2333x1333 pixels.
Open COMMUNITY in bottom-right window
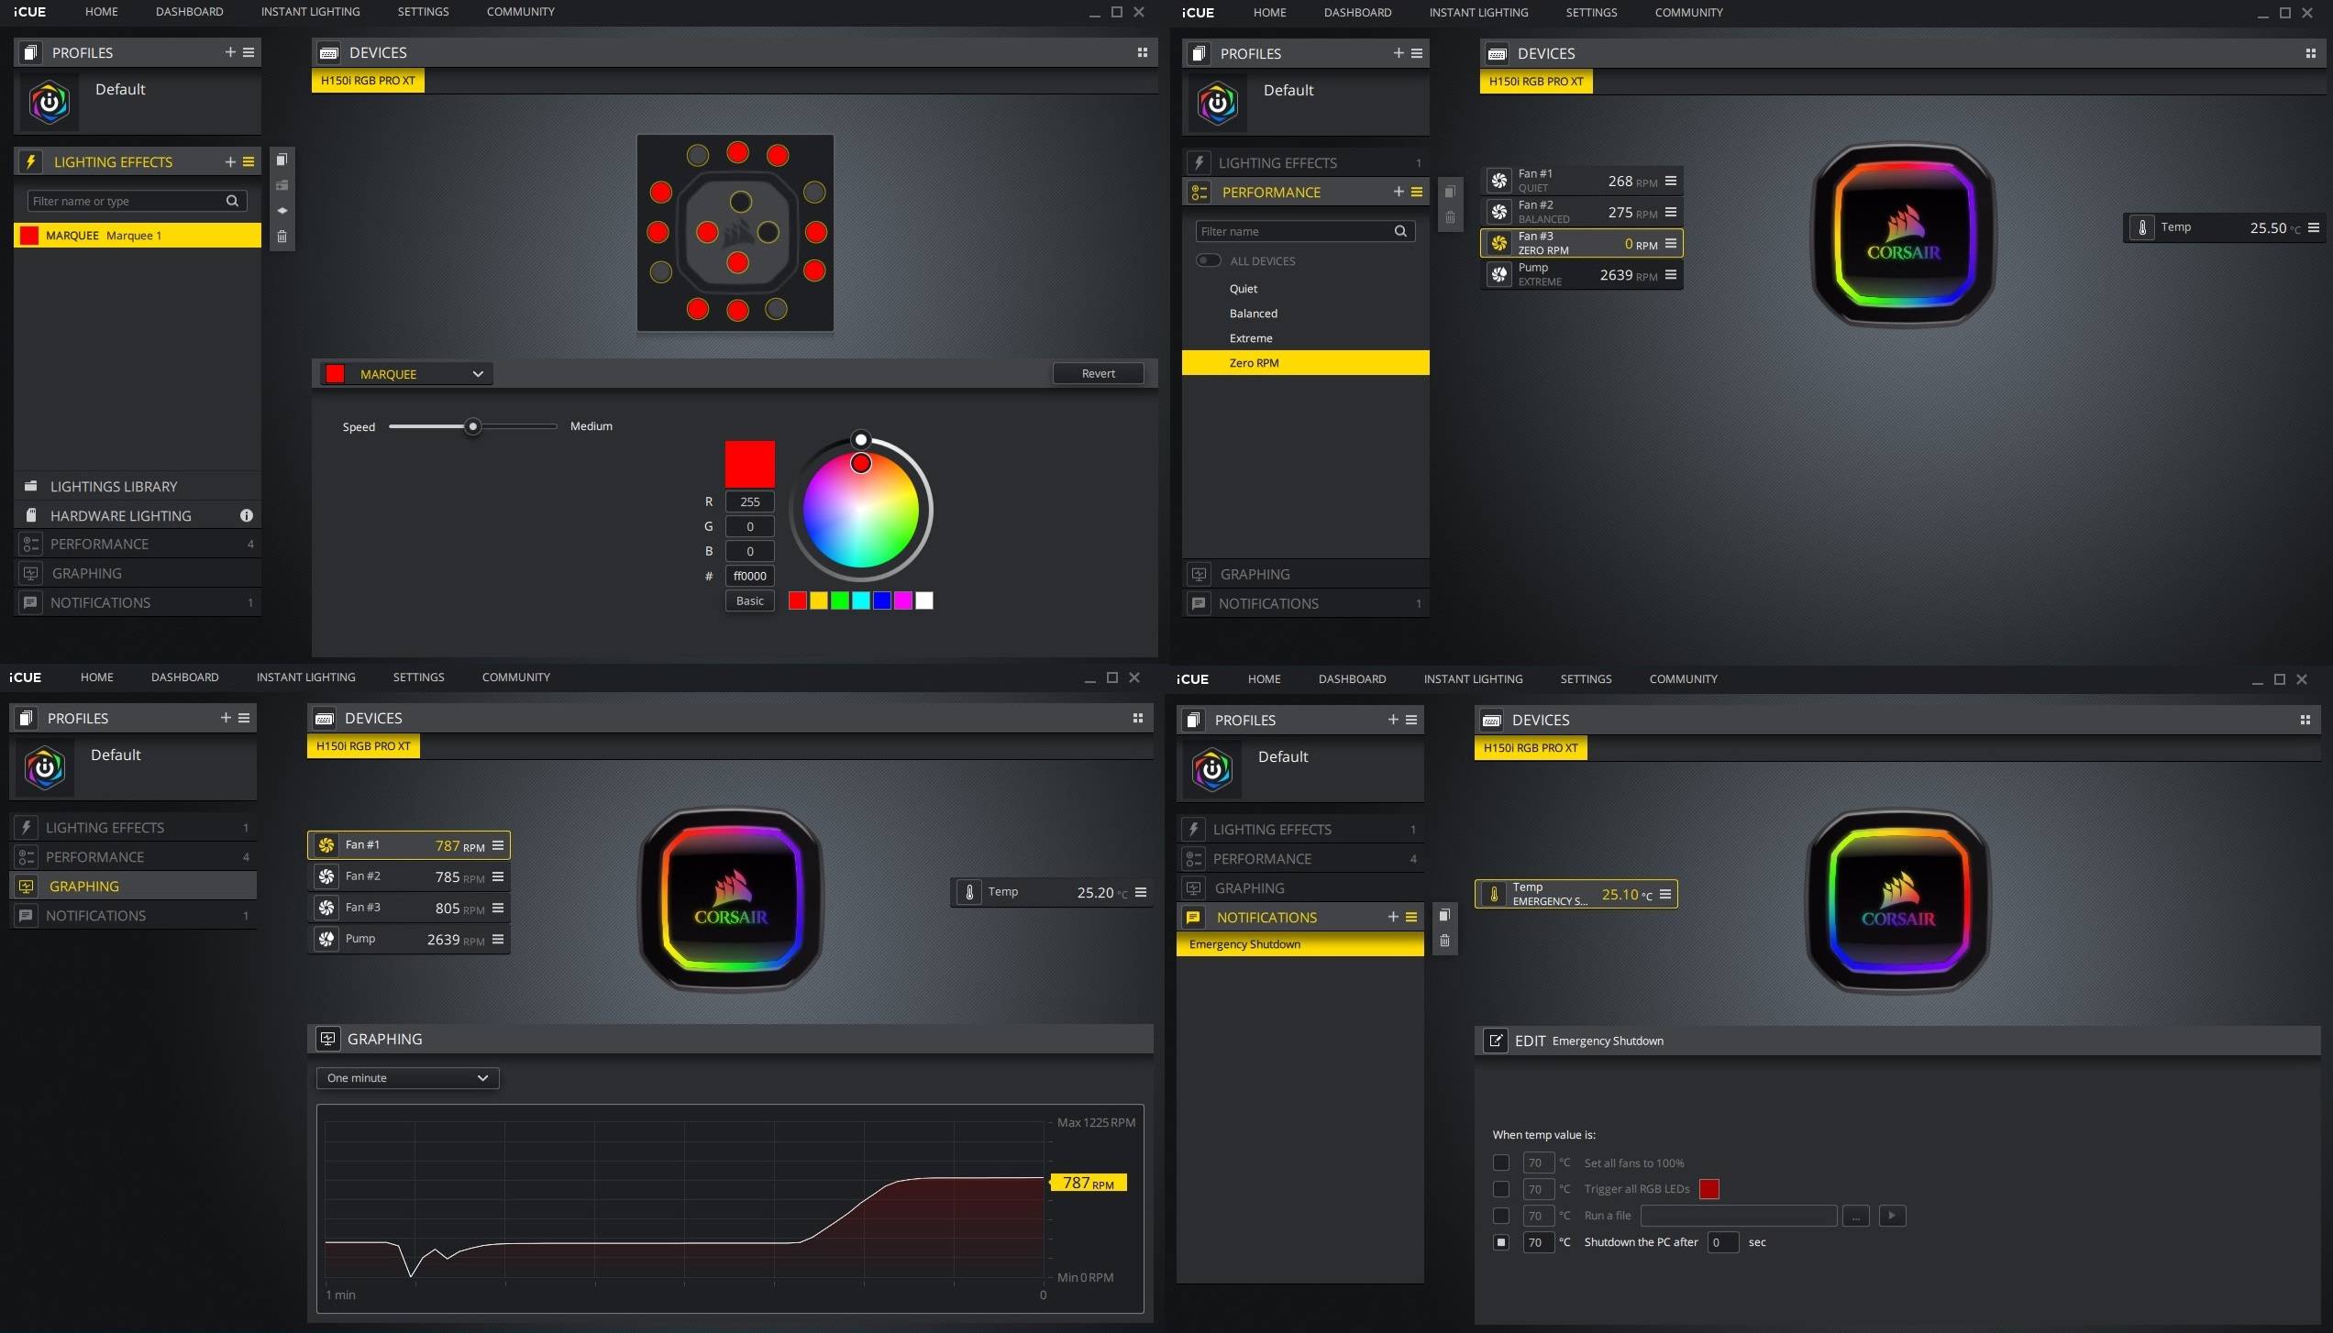[1683, 678]
